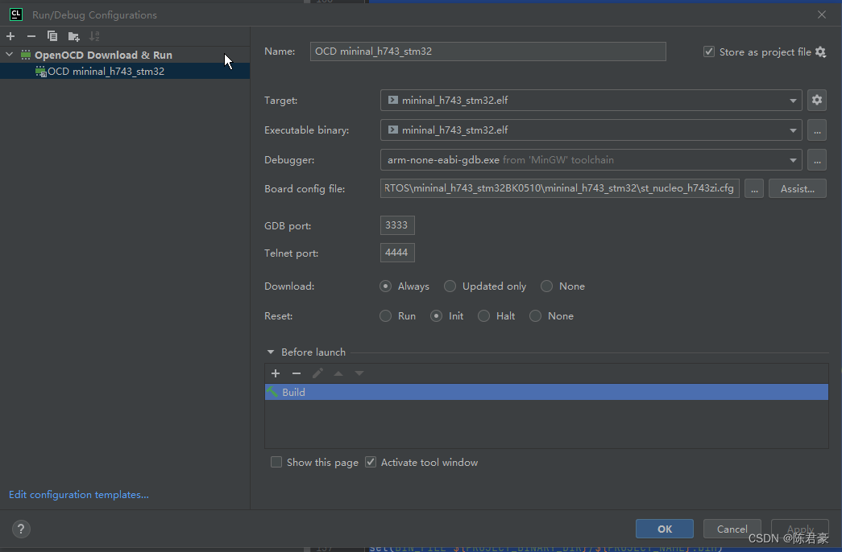
Task: Click the Board config file path field
Action: tap(559, 189)
